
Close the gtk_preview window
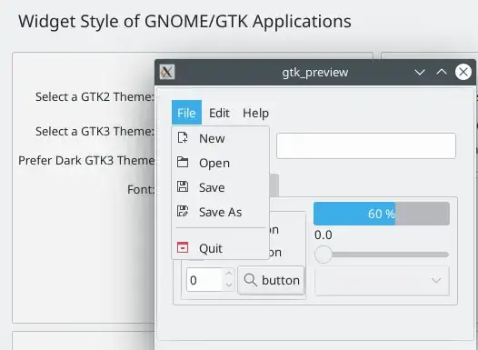[x=463, y=72]
